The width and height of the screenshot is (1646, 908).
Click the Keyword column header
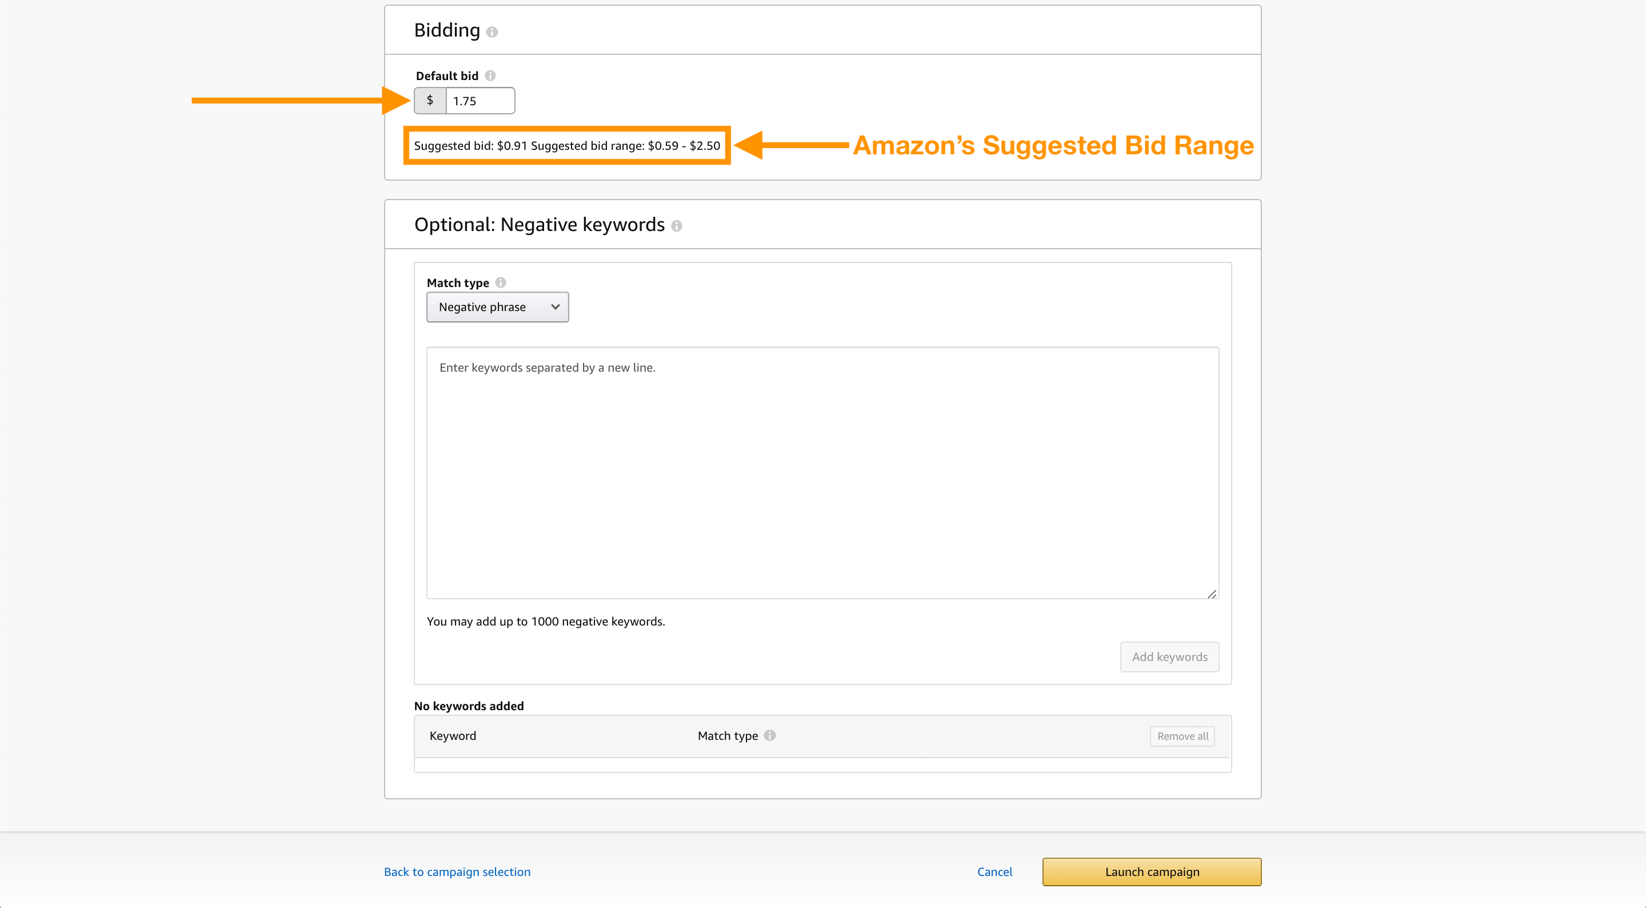tap(453, 735)
